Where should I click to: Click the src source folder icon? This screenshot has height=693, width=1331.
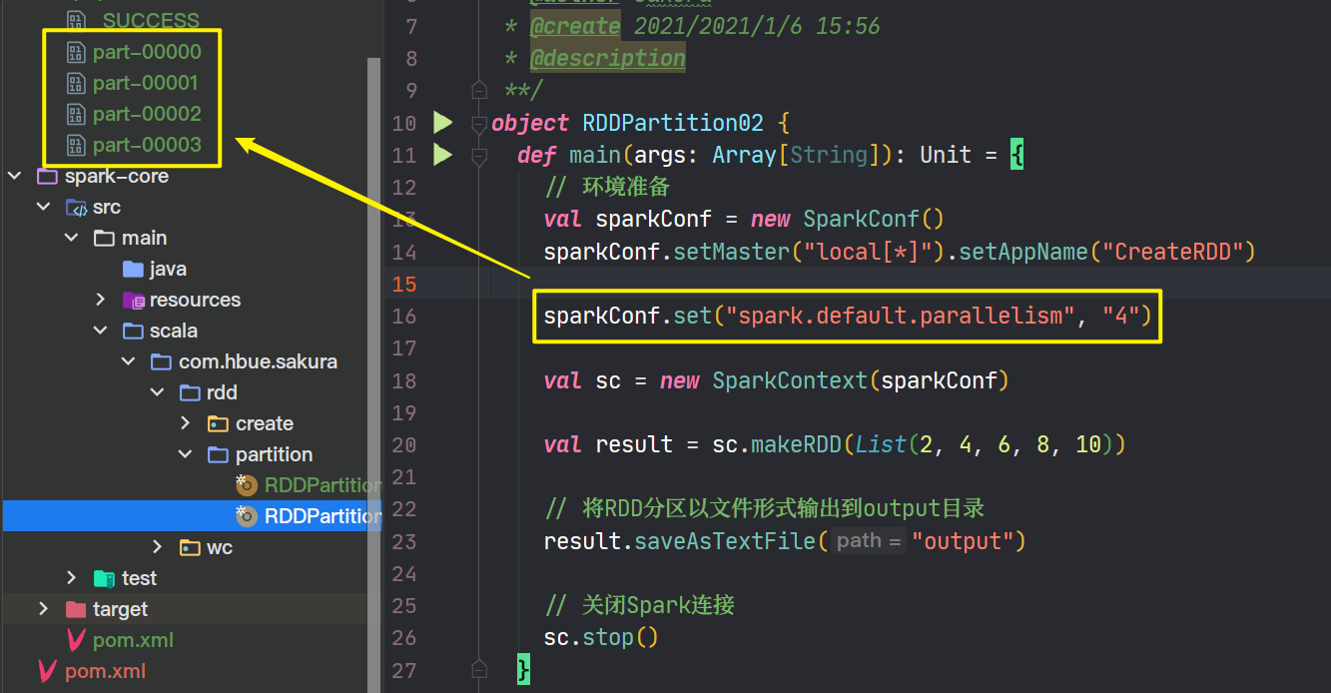(76, 208)
